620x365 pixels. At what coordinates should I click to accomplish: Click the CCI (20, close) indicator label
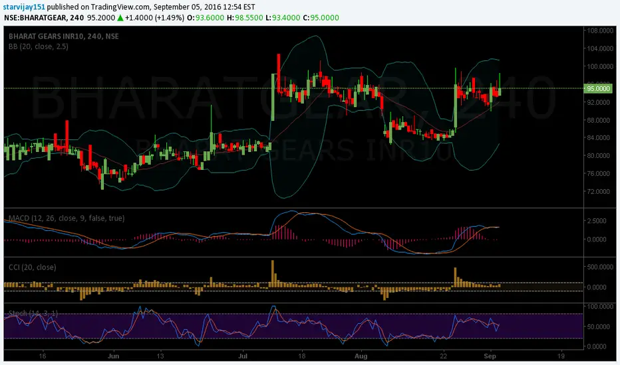pos(33,267)
